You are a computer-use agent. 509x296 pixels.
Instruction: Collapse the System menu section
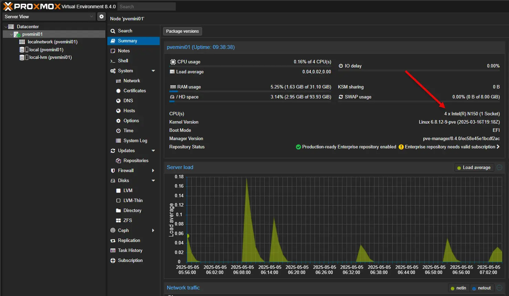153,71
